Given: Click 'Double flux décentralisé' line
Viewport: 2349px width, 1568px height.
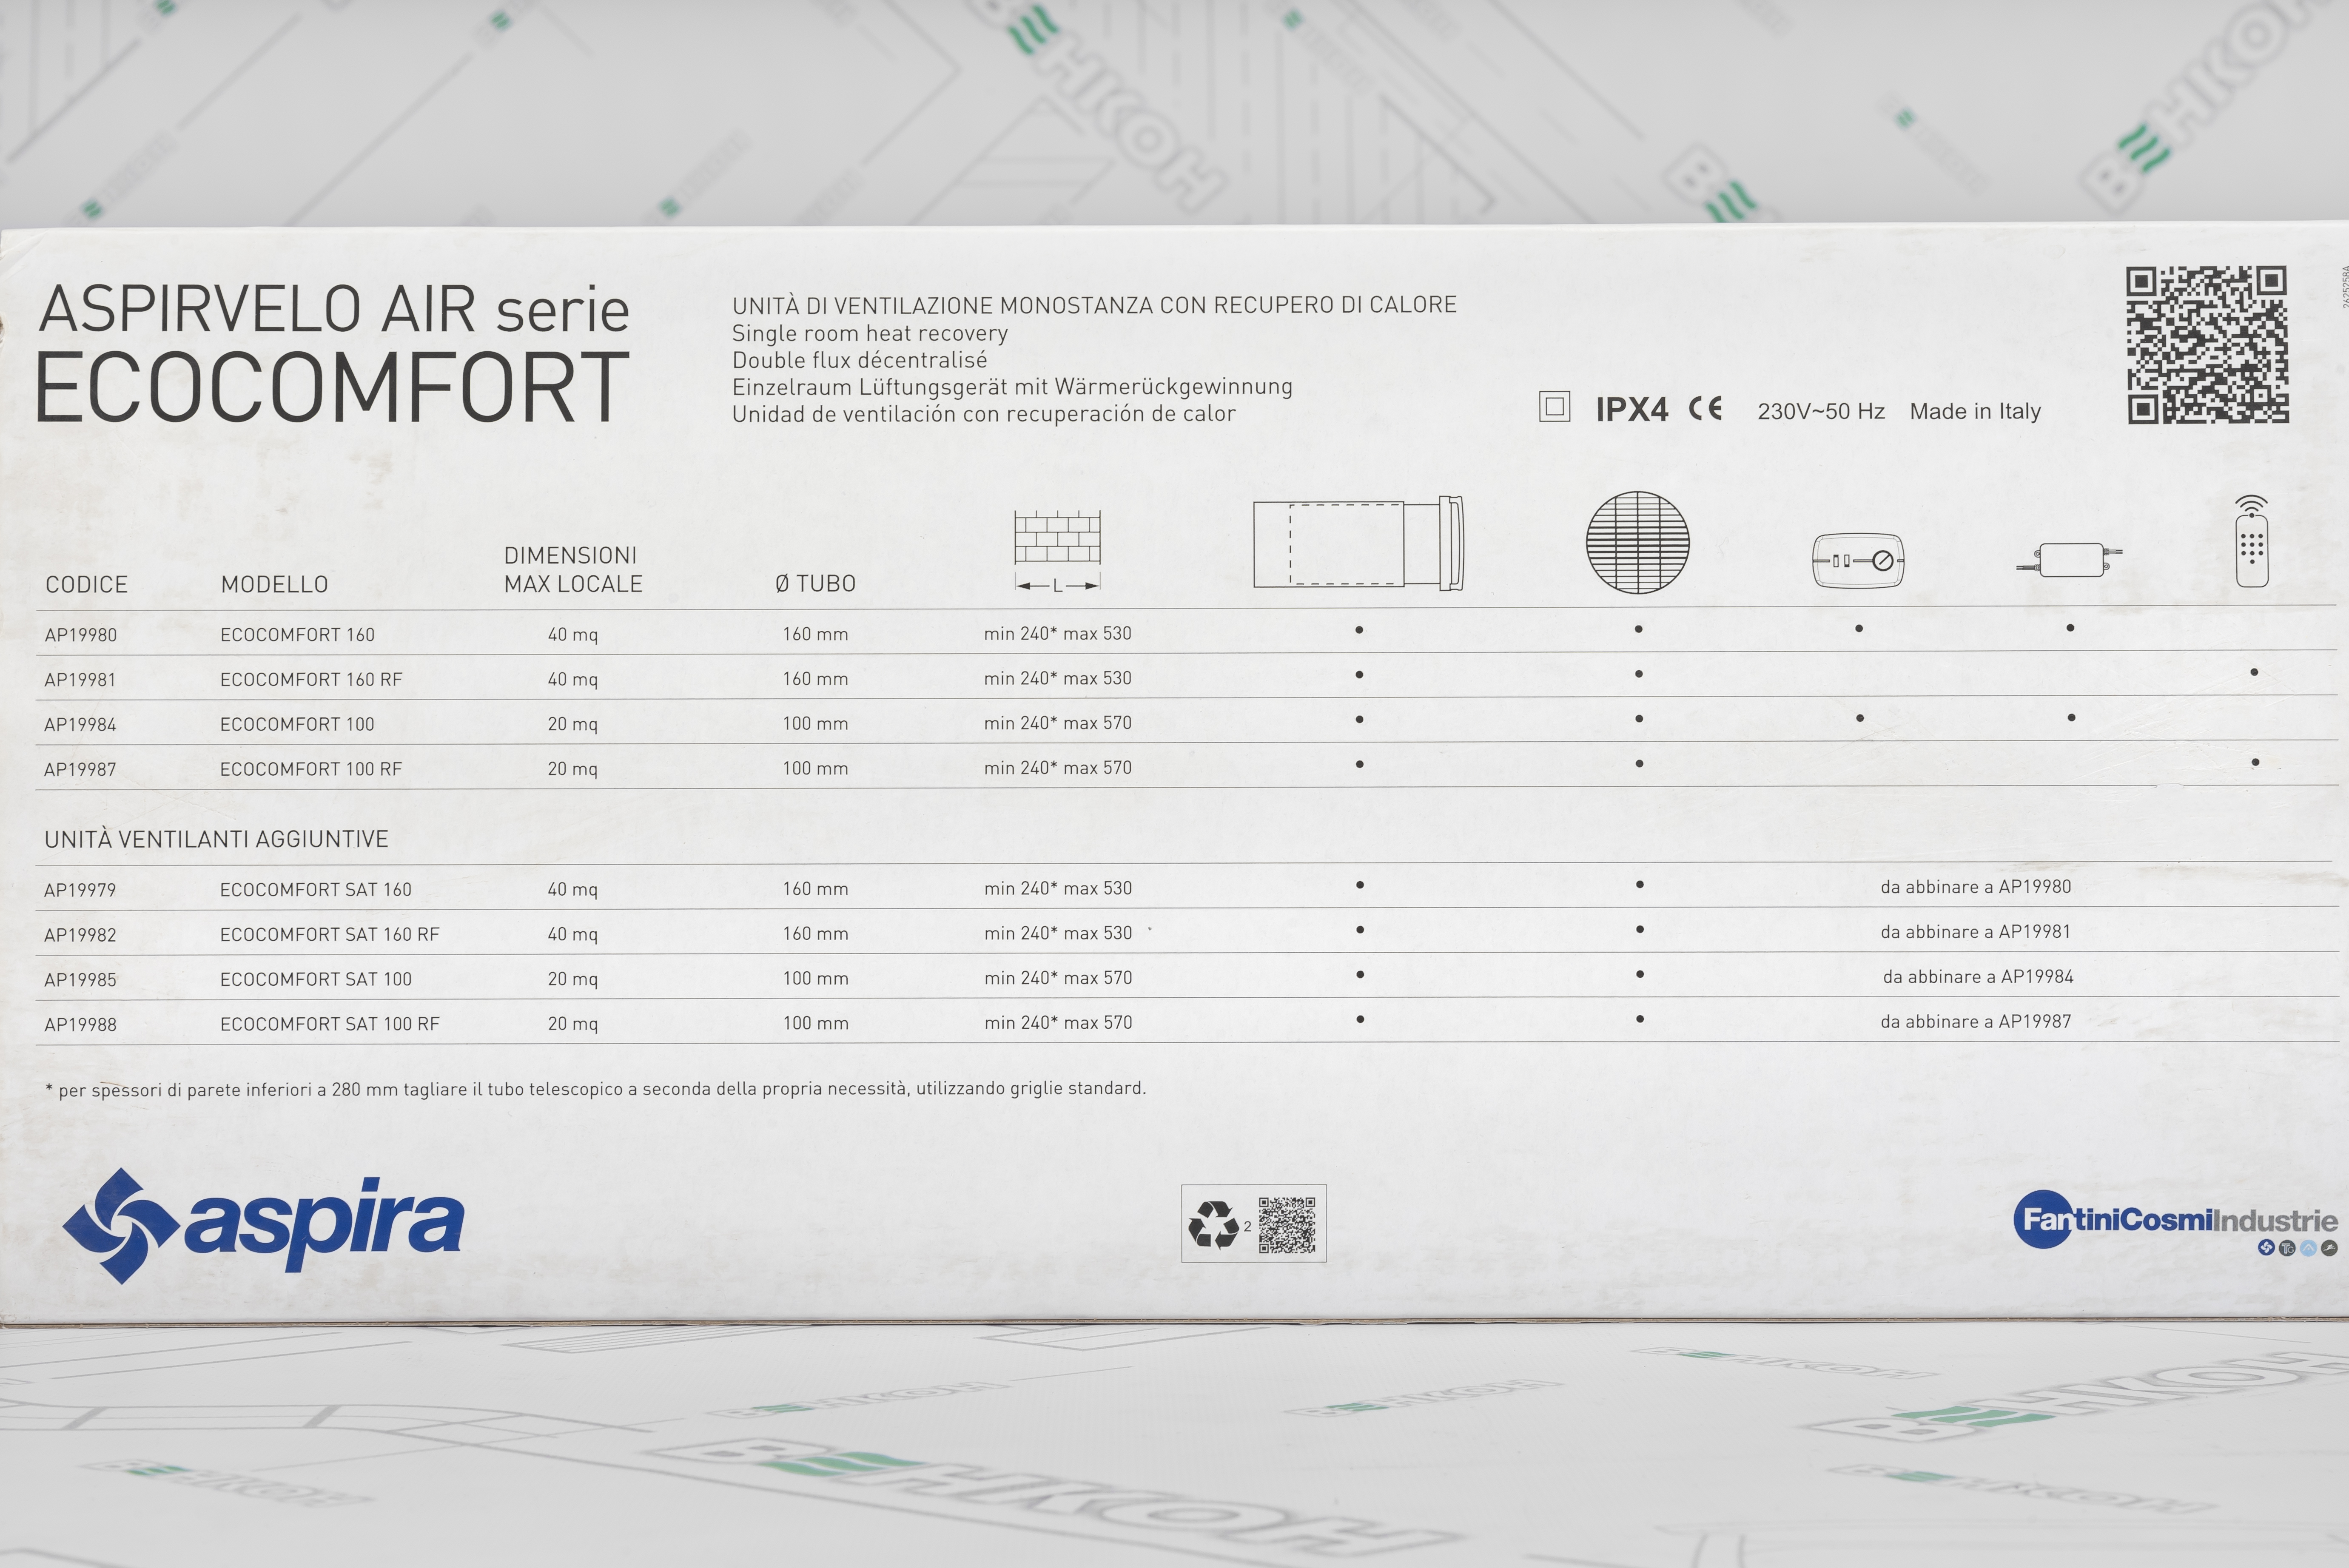Looking at the screenshot, I should pyautogui.click(x=859, y=360).
